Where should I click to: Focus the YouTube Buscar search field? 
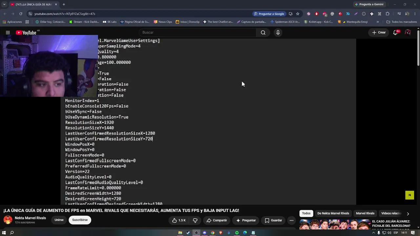point(198,32)
